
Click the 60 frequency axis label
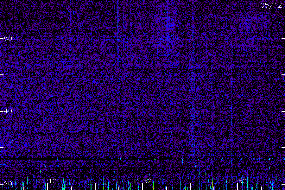coord(8,38)
